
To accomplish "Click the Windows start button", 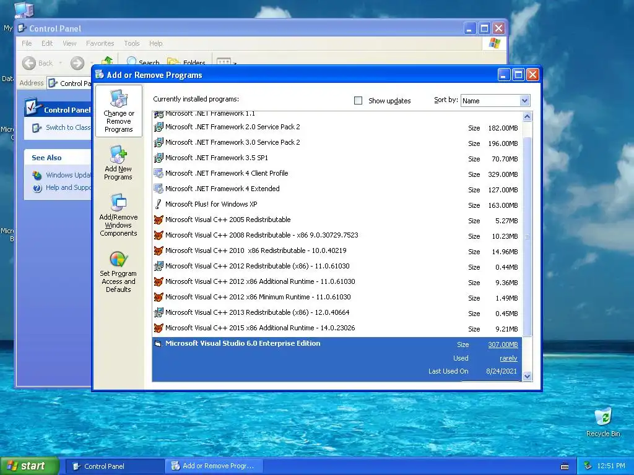I will click(30, 466).
